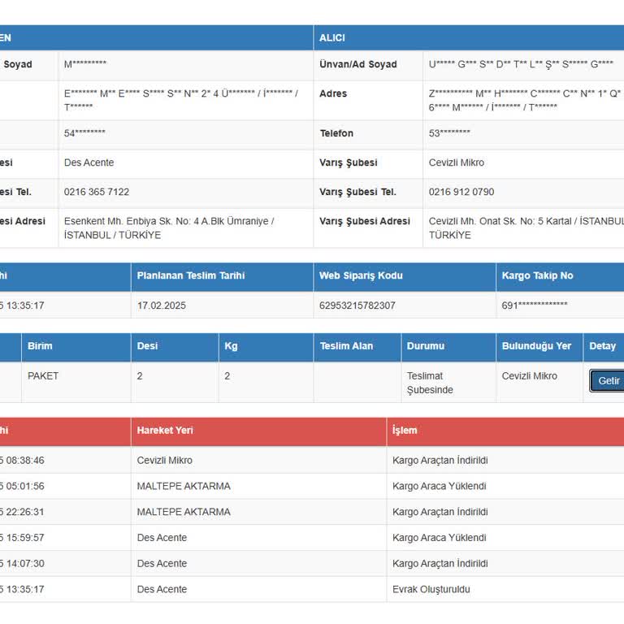Viewport: 624px width, 624px height.
Task: Click the Cevizli Mikro row at 08:38:46
Action: (165, 460)
